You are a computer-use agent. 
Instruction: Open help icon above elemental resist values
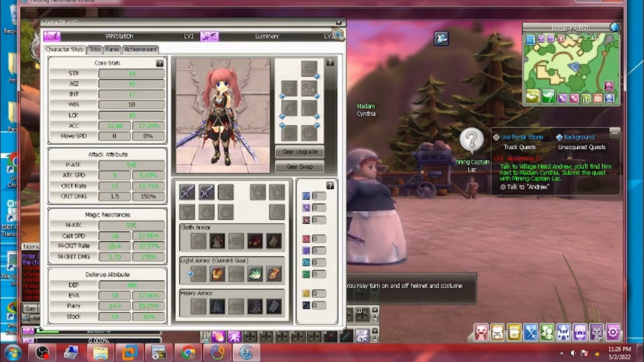pyautogui.click(x=330, y=186)
